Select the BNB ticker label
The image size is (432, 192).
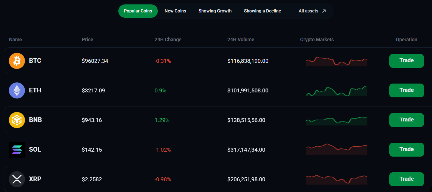(x=35, y=120)
